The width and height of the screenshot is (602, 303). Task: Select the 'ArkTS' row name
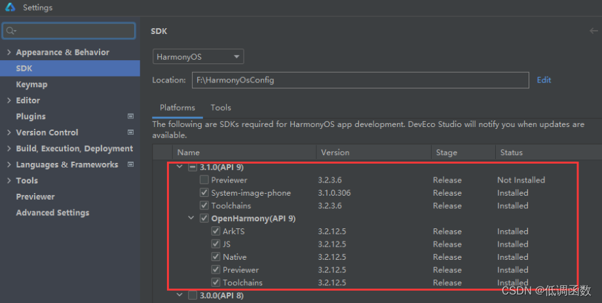click(x=233, y=231)
